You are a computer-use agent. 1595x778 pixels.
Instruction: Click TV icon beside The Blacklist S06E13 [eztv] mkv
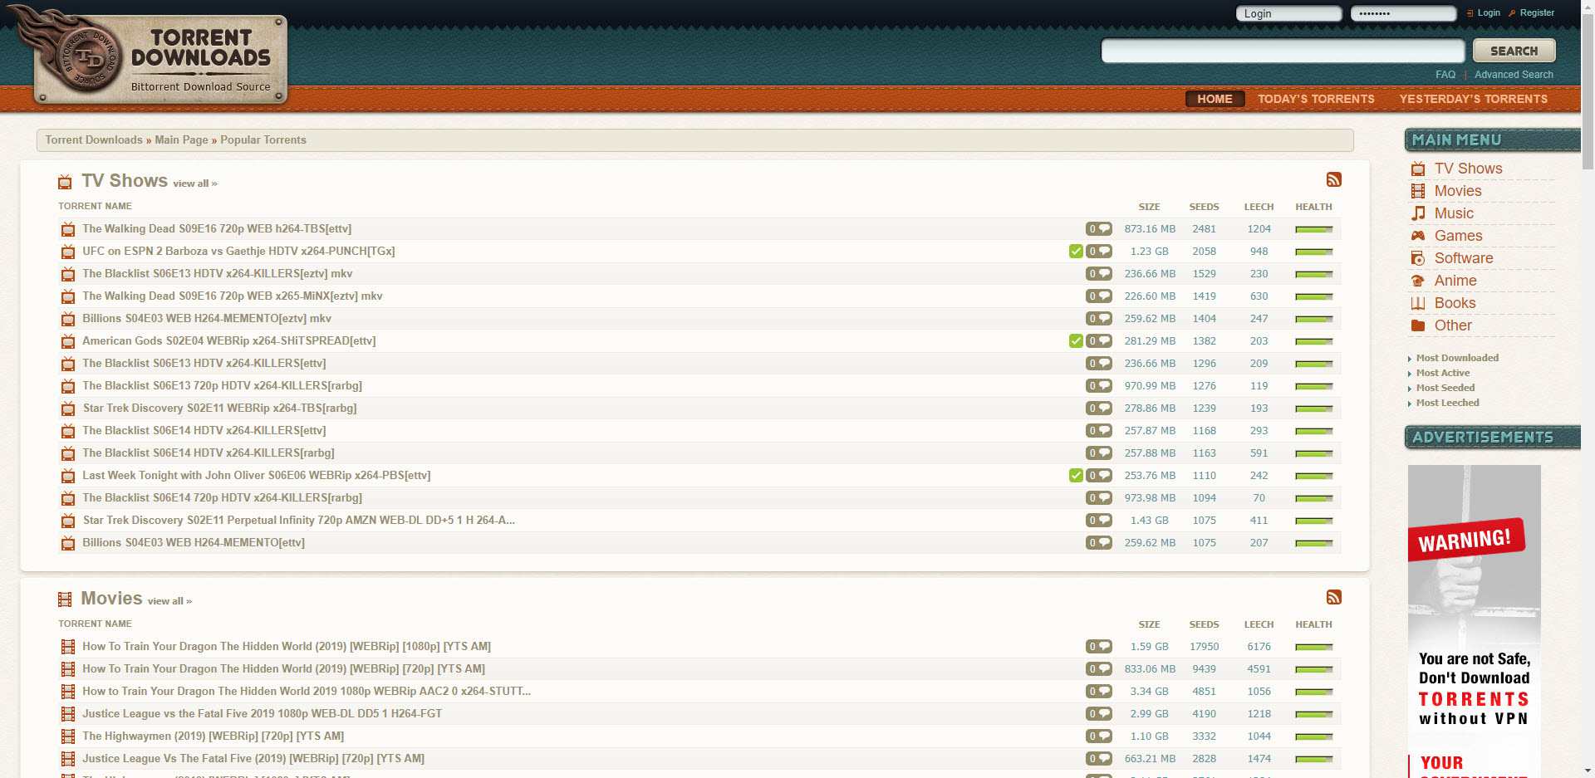[68, 274]
